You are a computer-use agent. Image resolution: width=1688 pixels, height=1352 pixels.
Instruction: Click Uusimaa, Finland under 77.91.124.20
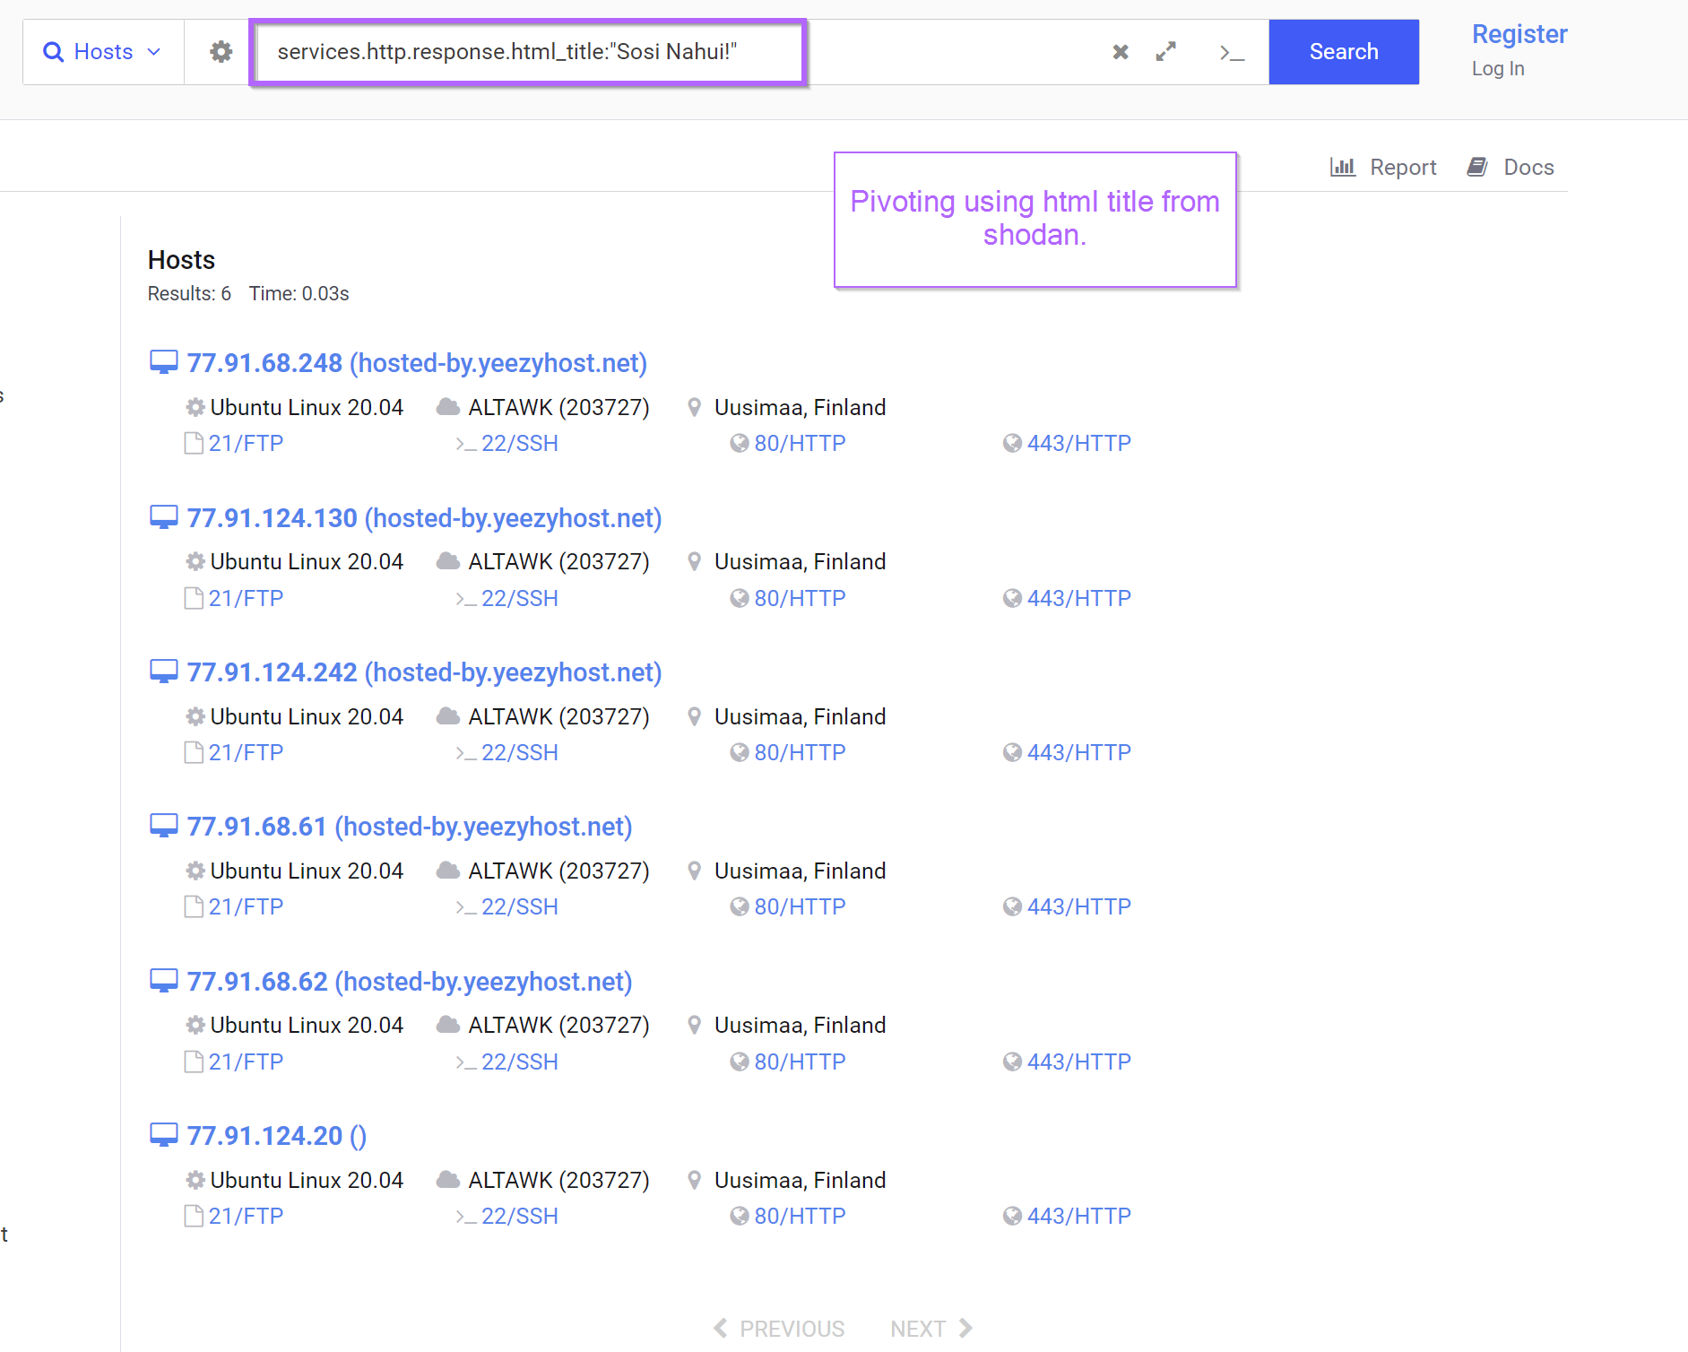[800, 1181]
